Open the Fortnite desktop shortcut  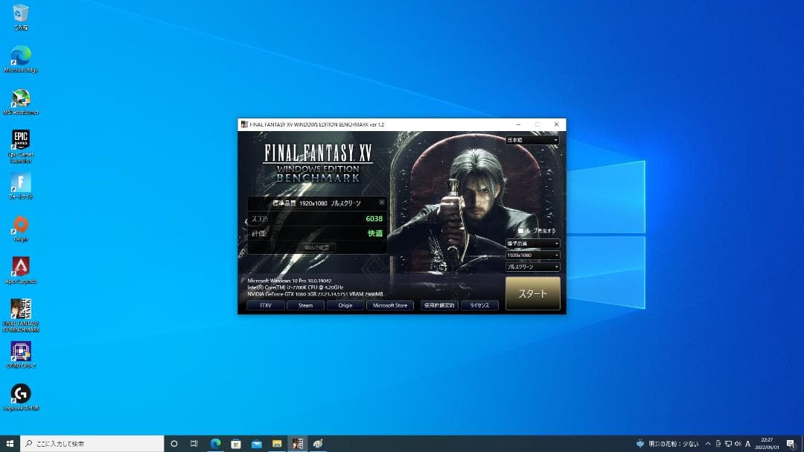(21, 184)
